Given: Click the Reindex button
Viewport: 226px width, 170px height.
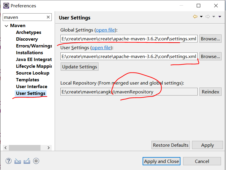Looking at the screenshot, I should 210,92.
